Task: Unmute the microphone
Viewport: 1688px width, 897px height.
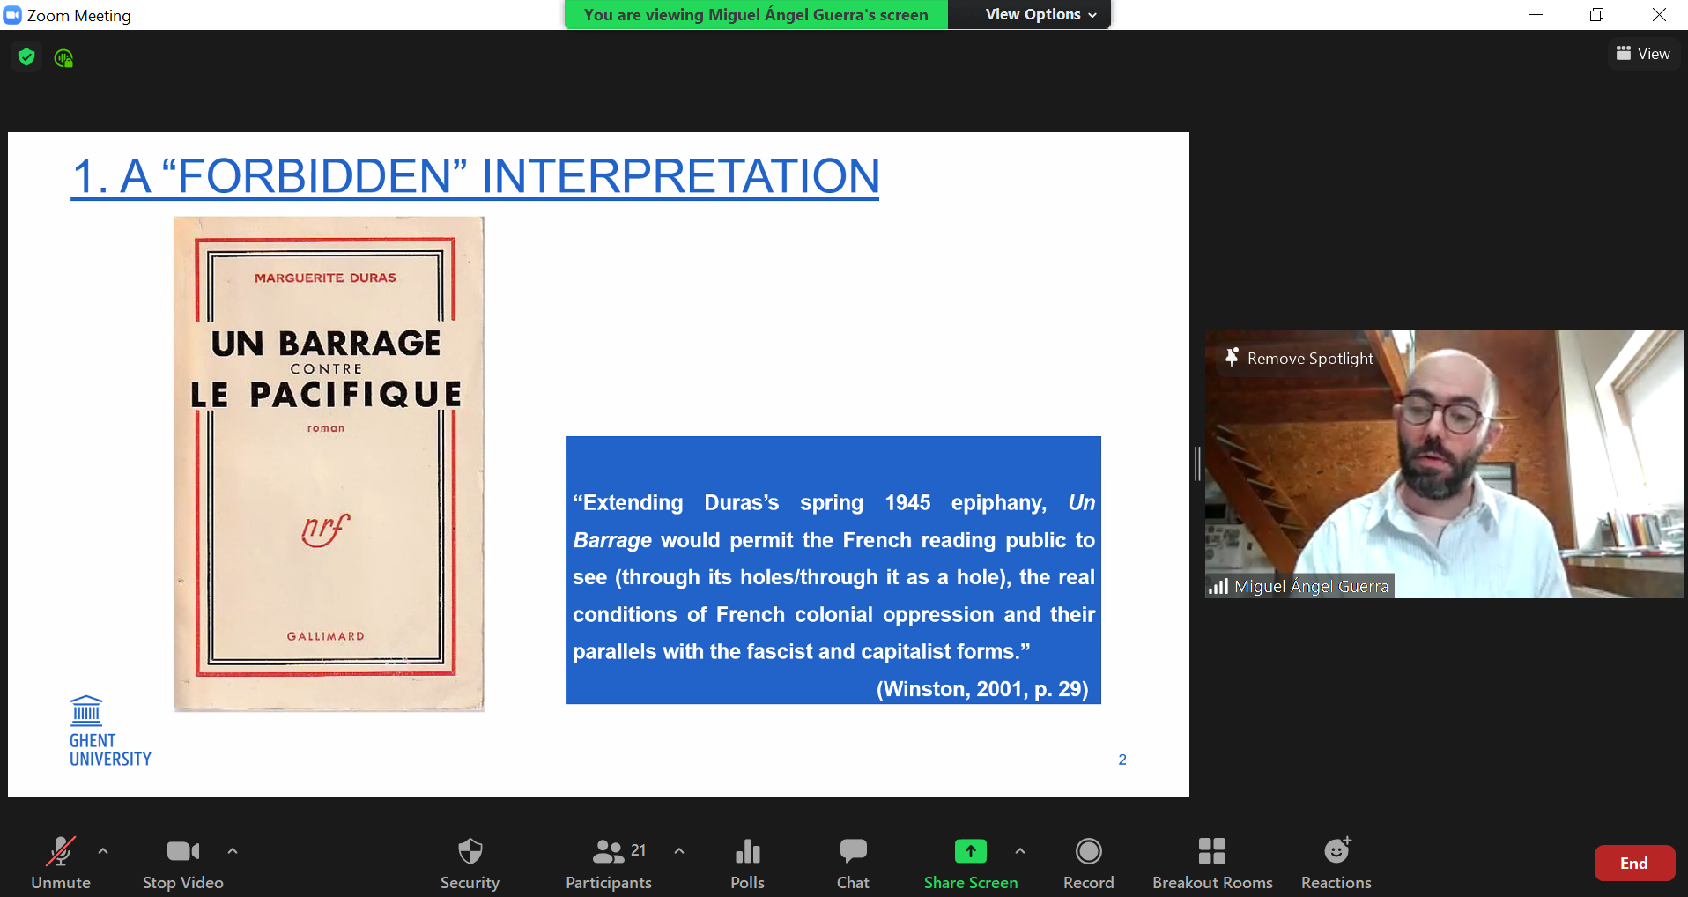Action: click(x=61, y=864)
